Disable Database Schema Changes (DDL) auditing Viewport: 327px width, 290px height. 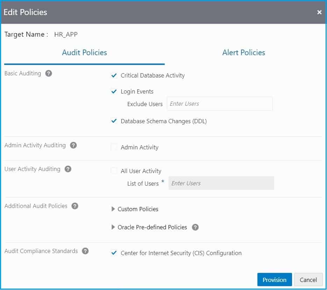114,121
